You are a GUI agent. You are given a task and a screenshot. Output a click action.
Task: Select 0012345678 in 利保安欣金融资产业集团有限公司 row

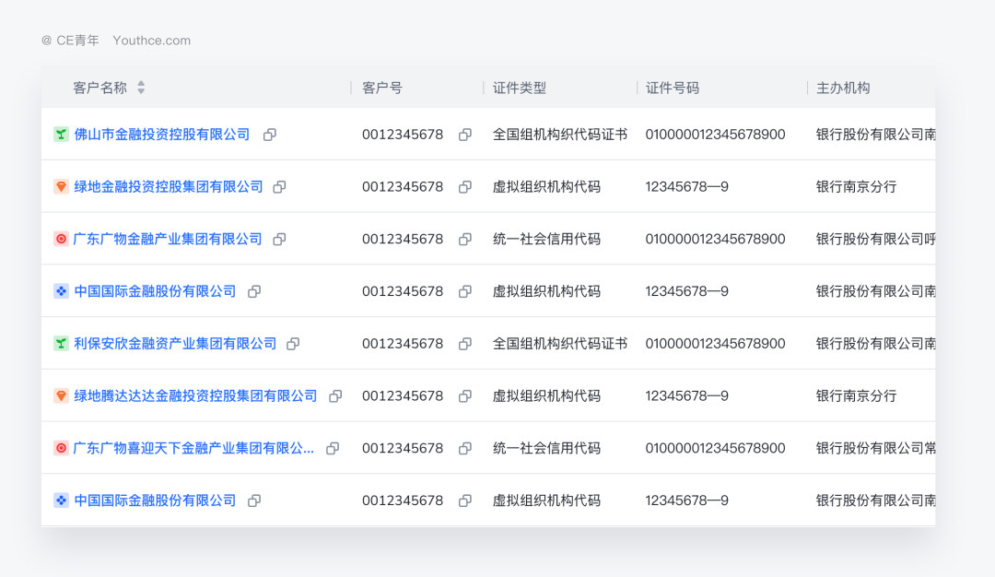point(403,344)
